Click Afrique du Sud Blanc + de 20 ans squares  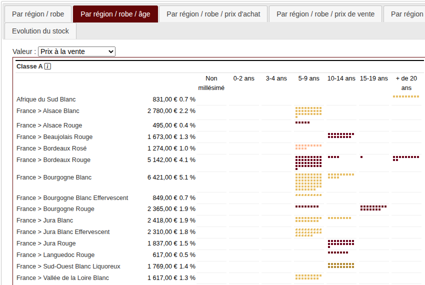(405, 96)
